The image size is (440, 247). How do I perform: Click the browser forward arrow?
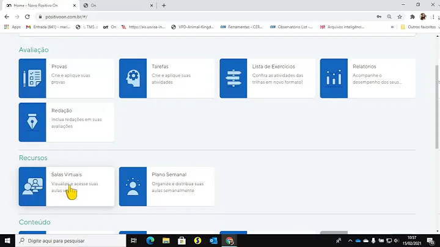[17, 17]
